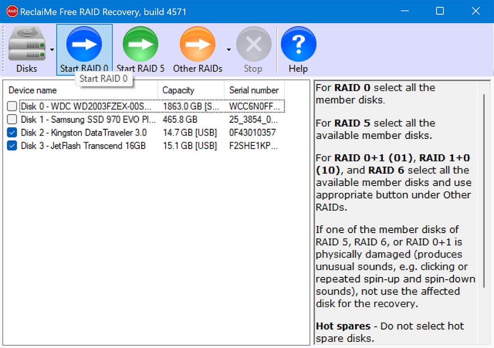Click the Serial number column header

coord(254,90)
